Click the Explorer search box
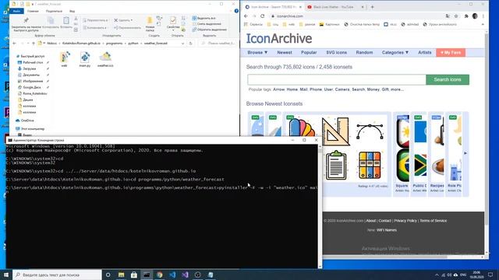The image size is (499, 280). coord(218,44)
